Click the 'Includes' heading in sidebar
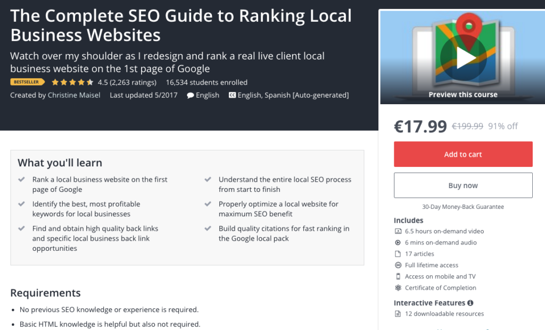 (x=408, y=221)
